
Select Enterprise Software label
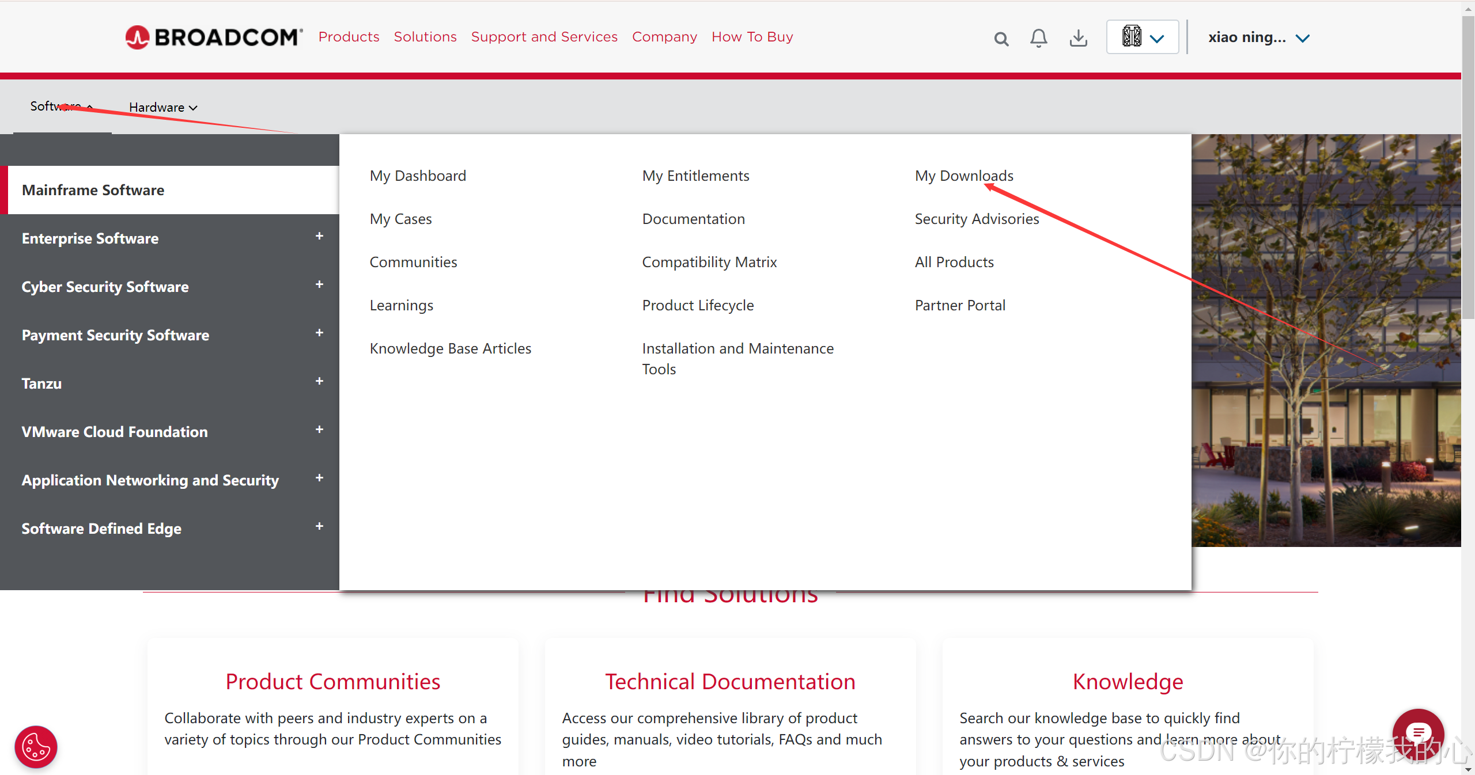90,238
